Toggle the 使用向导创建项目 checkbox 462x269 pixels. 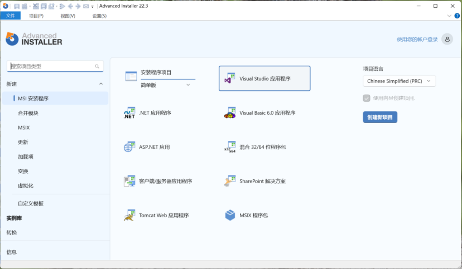tap(366, 98)
